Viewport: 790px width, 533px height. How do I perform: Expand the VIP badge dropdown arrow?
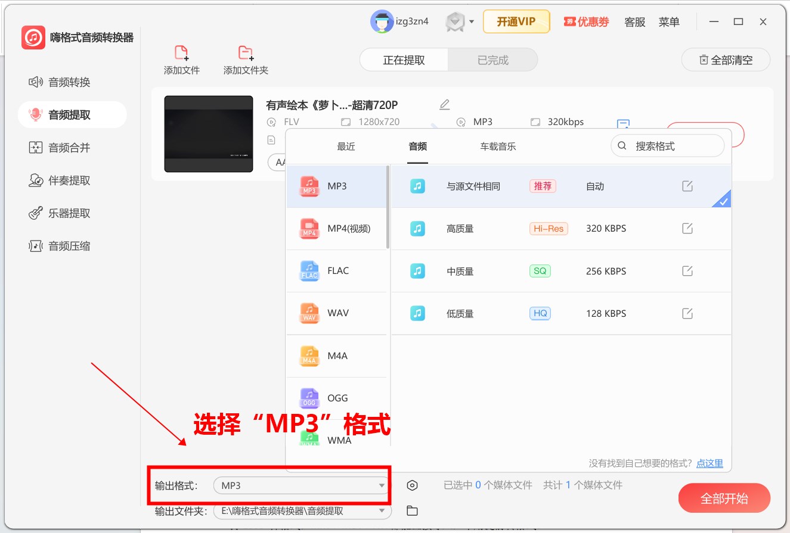[x=472, y=22]
